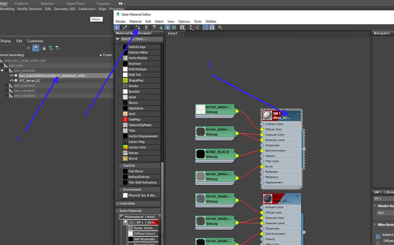
Task: Click Assign Material to Selection icon
Action: (138, 27)
